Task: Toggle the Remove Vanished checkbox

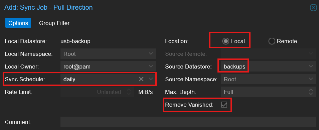Action: (x=224, y=105)
